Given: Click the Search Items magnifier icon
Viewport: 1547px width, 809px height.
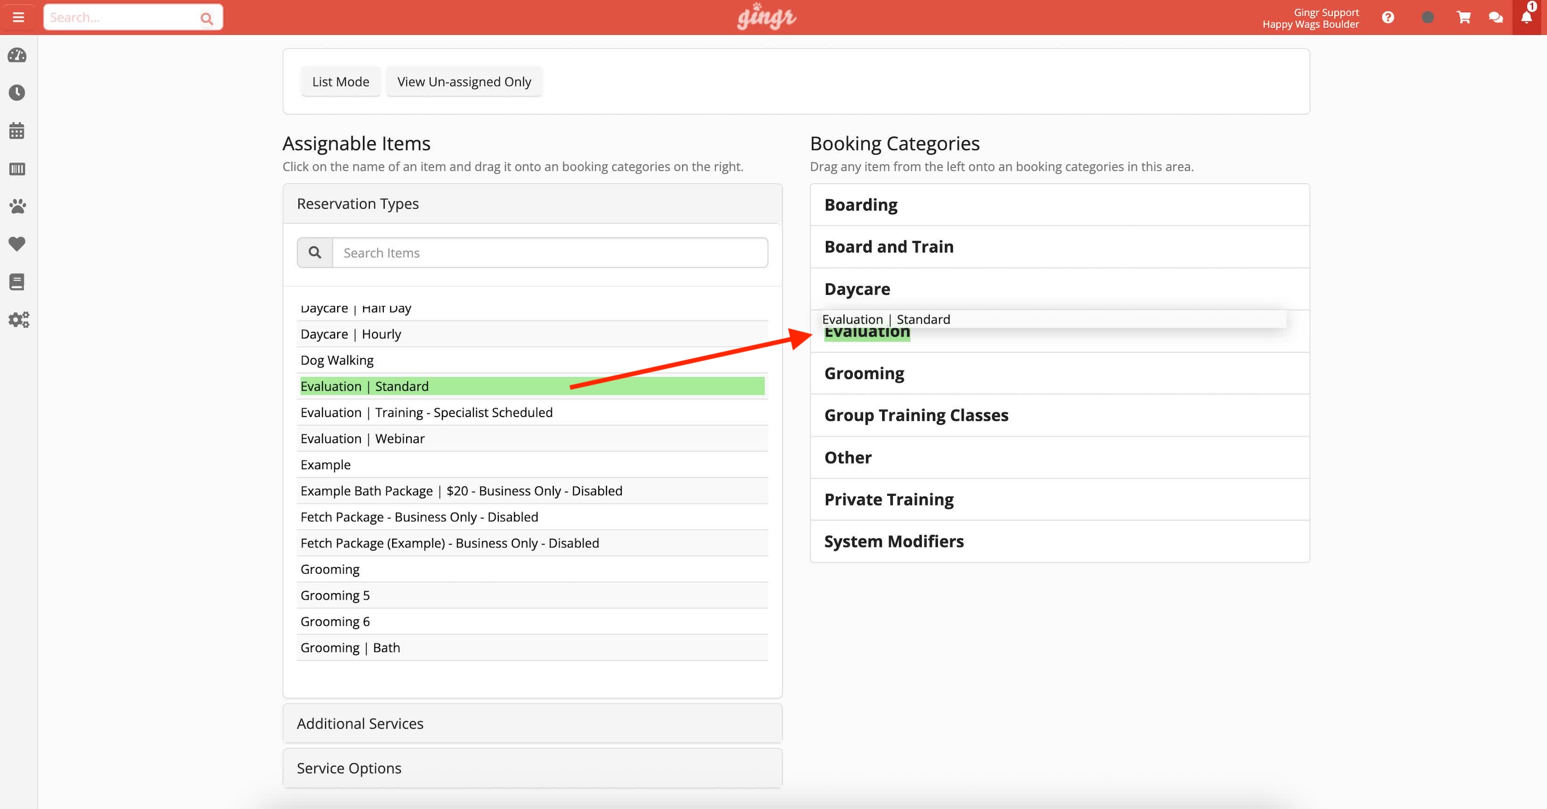Looking at the screenshot, I should 315,253.
